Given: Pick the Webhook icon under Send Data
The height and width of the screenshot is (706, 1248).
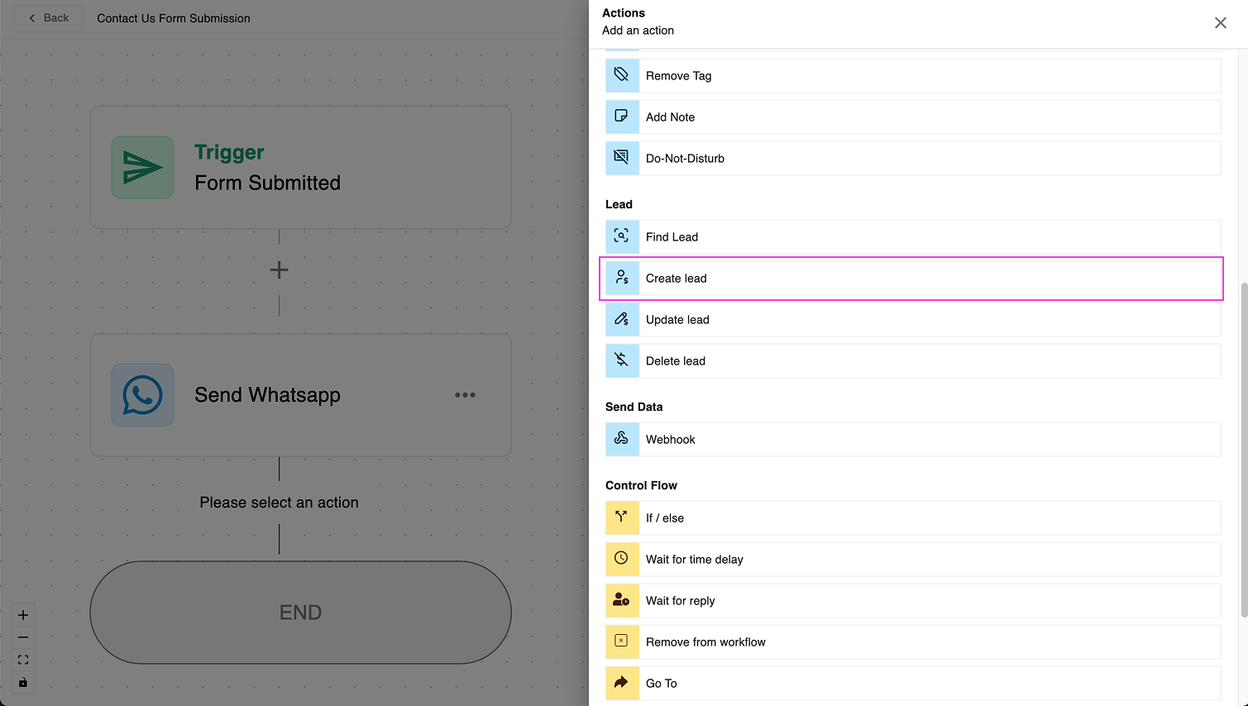Looking at the screenshot, I should coord(622,439).
